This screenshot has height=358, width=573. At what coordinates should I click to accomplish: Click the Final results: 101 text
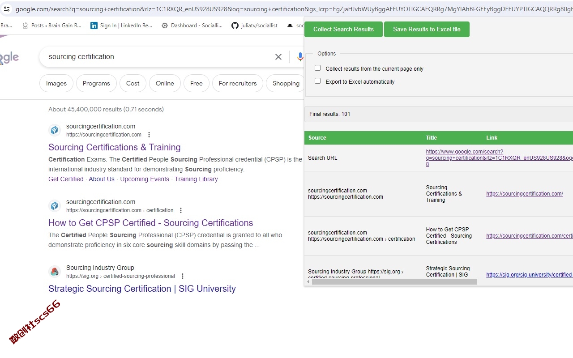330,114
